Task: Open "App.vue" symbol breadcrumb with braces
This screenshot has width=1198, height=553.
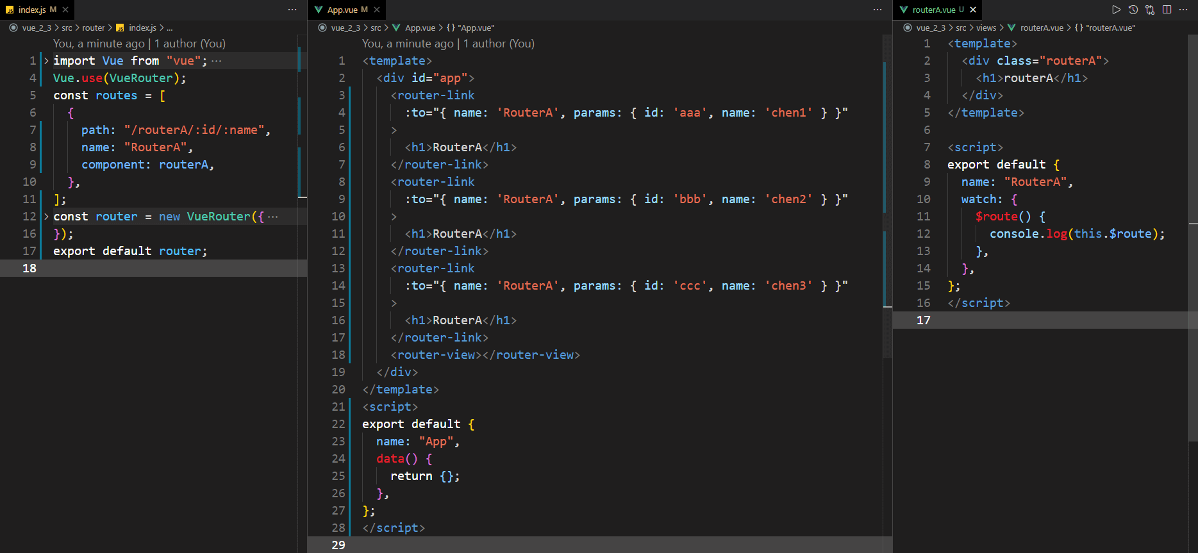Action: click(x=470, y=28)
